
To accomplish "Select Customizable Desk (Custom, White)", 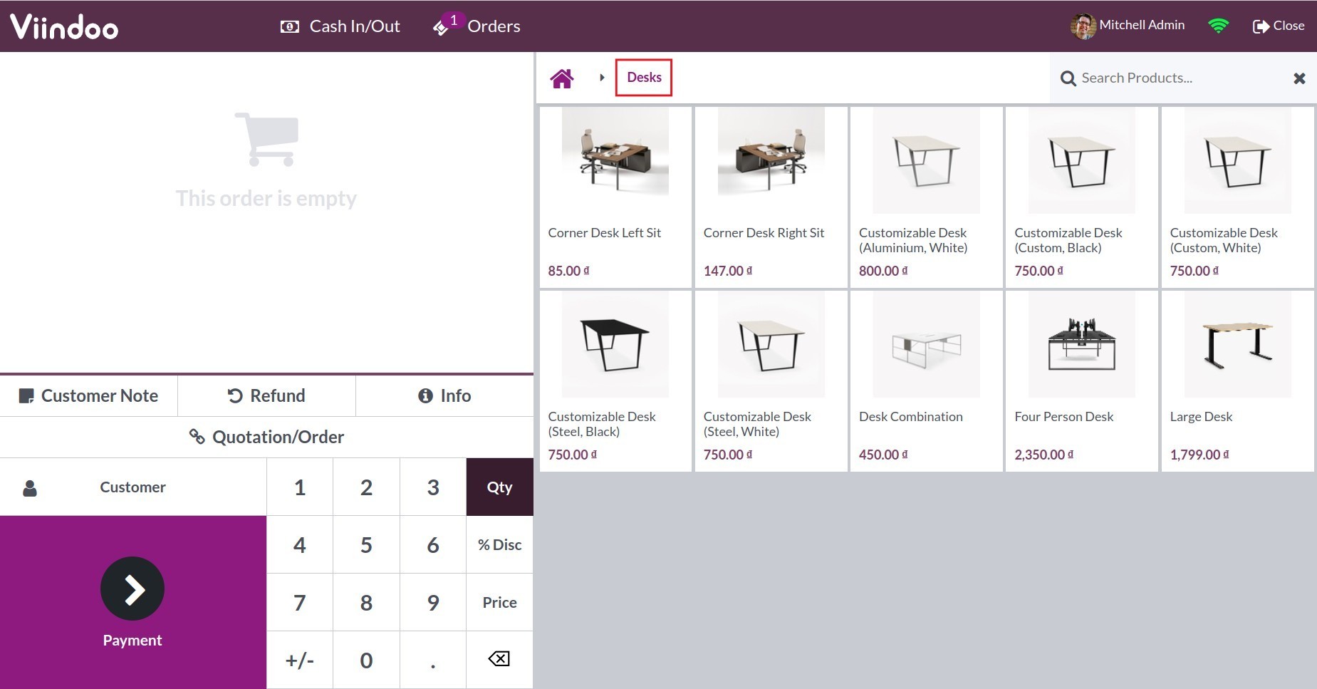I will click(1237, 197).
